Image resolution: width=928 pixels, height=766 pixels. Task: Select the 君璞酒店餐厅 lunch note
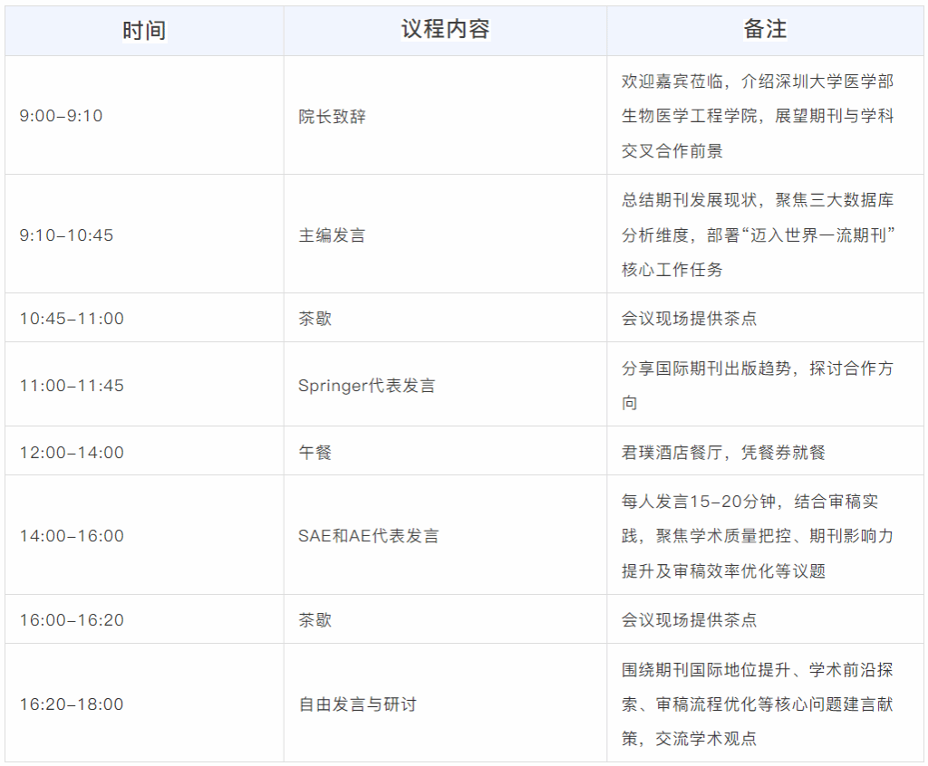coord(723,453)
